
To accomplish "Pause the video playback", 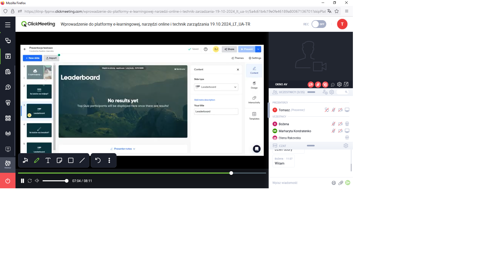I will pyautogui.click(x=22, y=181).
